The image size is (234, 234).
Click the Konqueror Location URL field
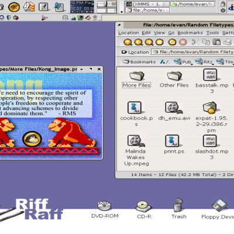193,52
